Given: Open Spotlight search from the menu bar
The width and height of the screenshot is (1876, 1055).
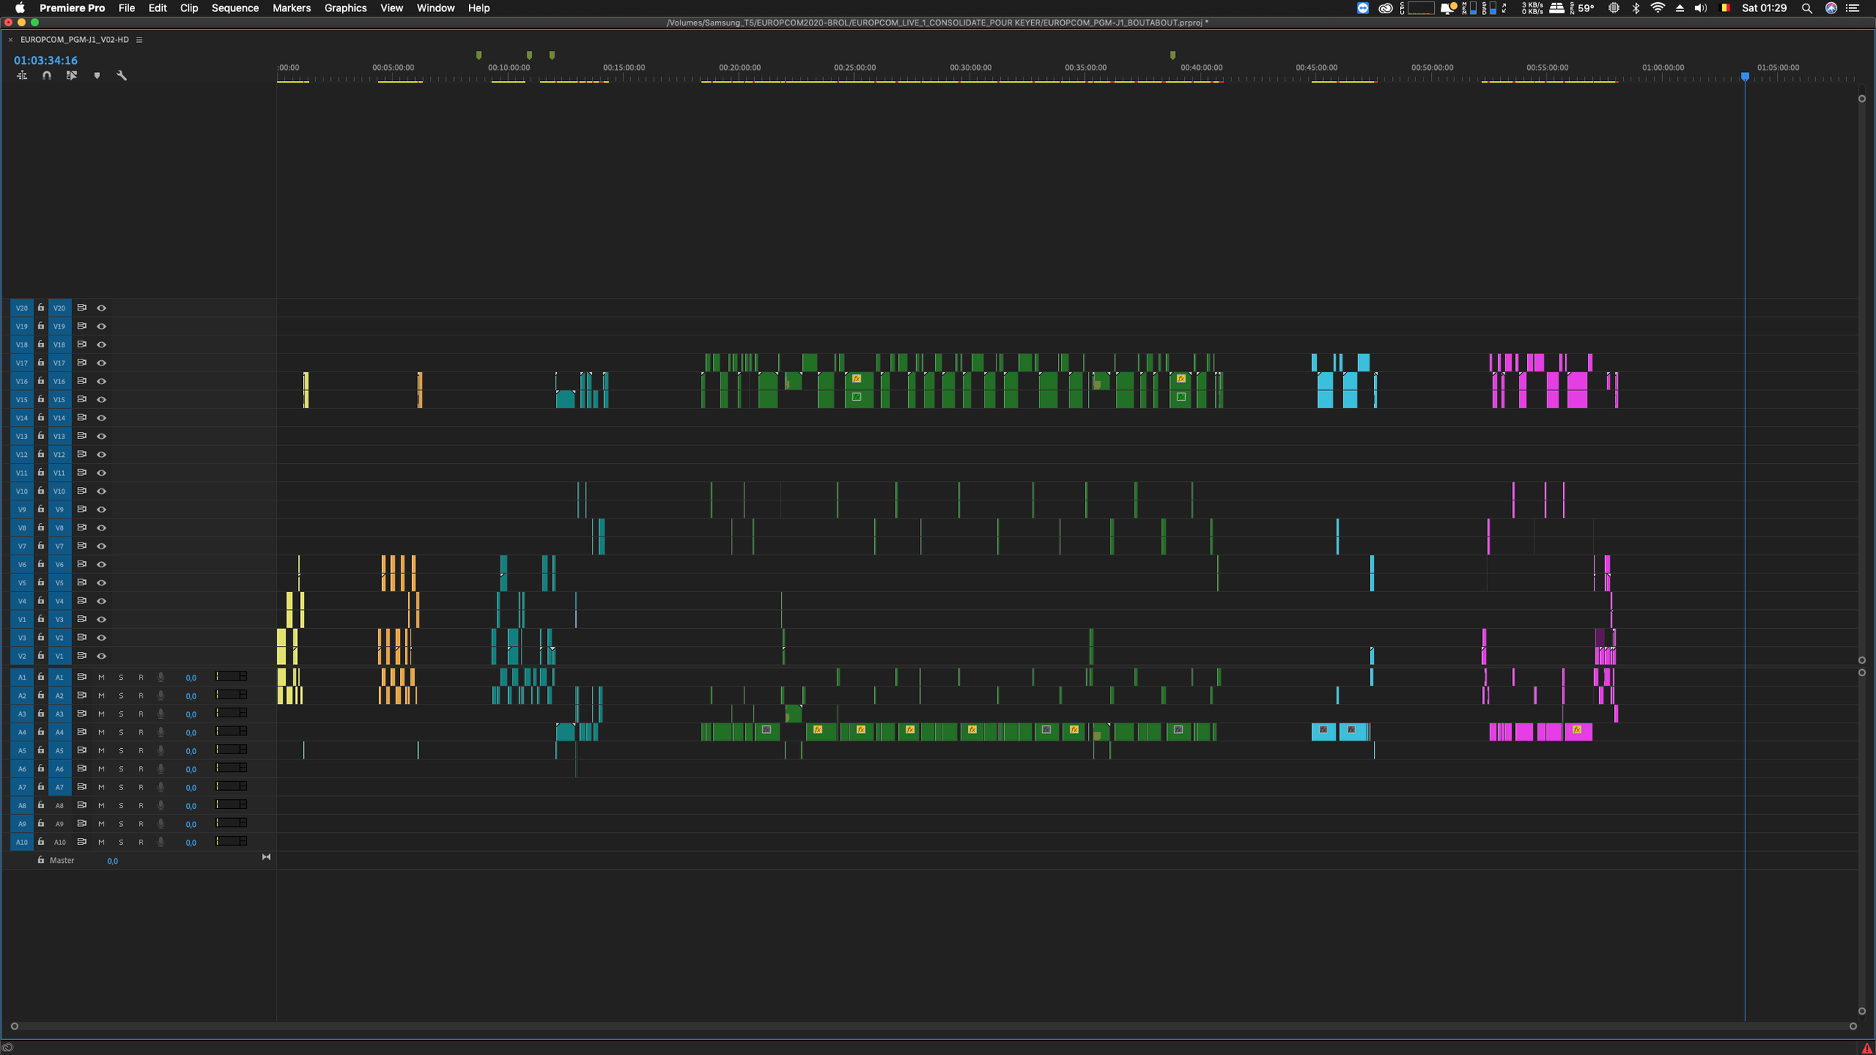Looking at the screenshot, I should (1805, 8).
